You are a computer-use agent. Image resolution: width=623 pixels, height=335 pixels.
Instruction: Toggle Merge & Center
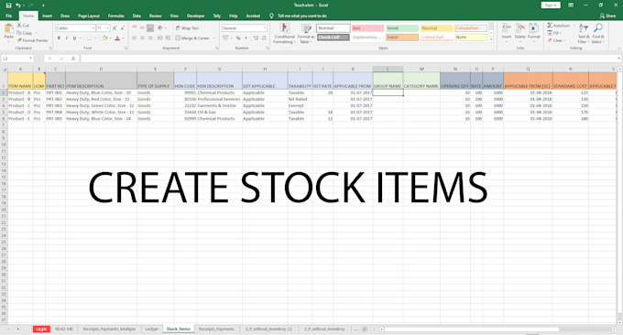pos(192,38)
